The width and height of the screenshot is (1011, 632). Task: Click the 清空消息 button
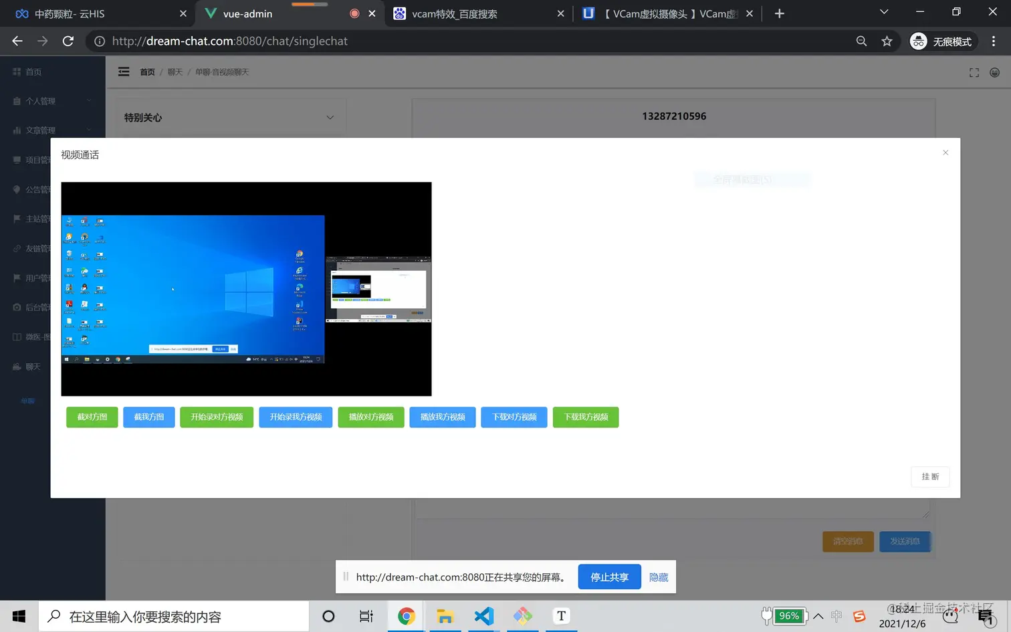coord(848,541)
